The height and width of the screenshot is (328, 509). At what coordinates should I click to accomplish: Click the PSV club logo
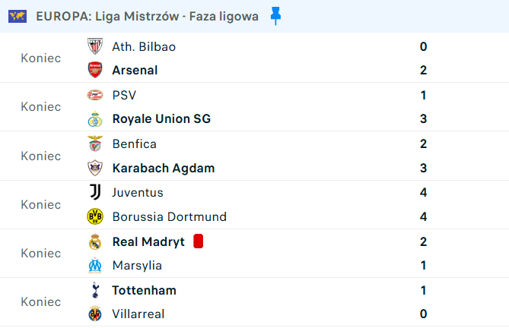(x=95, y=95)
